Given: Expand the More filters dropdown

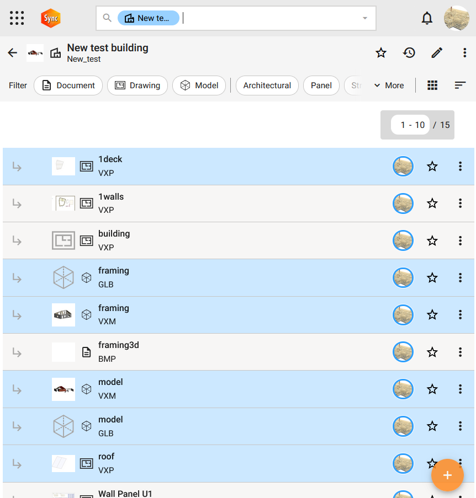Looking at the screenshot, I should [389, 85].
